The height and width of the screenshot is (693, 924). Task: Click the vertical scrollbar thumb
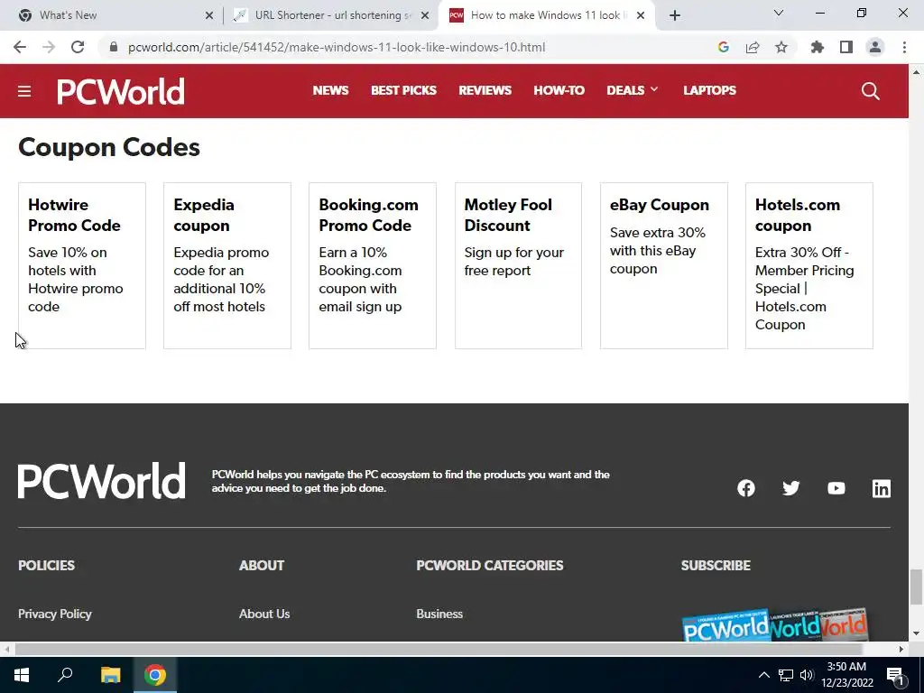pyautogui.click(x=916, y=587)
